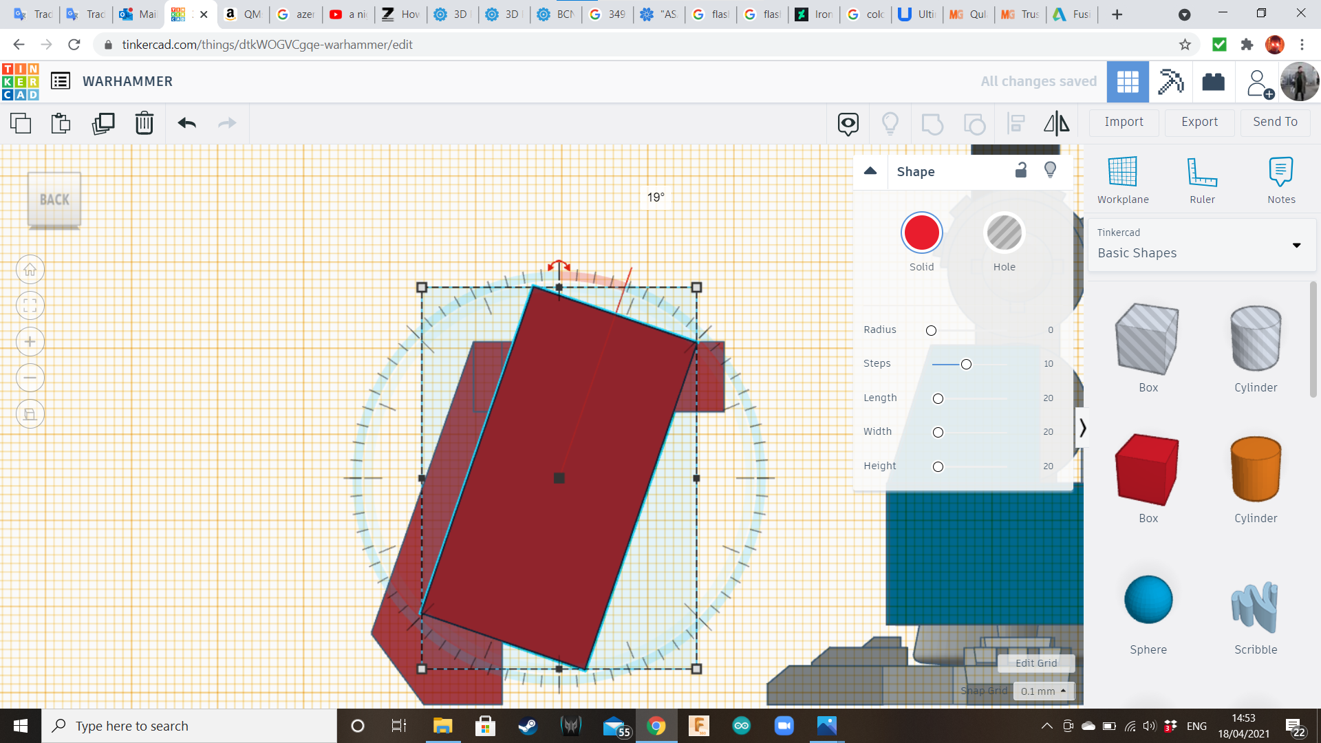Toggle shape visibility lightbulb in panel
This screenshot has width=1321, height=743.
(1050, 171)
